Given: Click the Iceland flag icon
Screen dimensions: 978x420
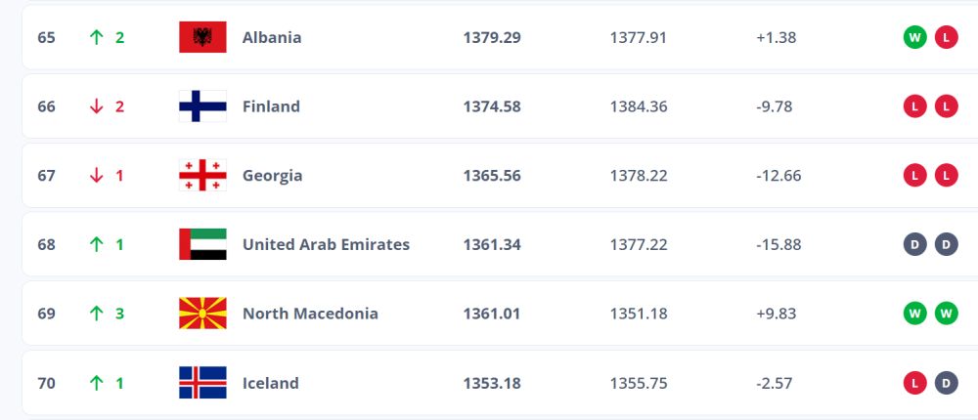Looking at the screenshot, I should point(202,383).
